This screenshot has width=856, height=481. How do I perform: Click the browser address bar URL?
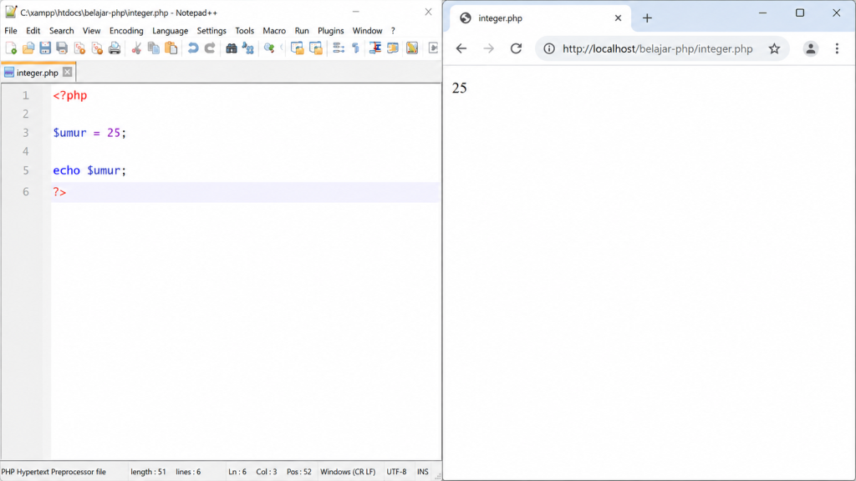click(x=657, y=48)
